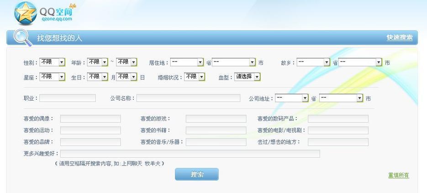The height and width of the screenshot is (193, 427).
Task: Click the 公司名称 company name field
Action: click(x=189, y=98)
